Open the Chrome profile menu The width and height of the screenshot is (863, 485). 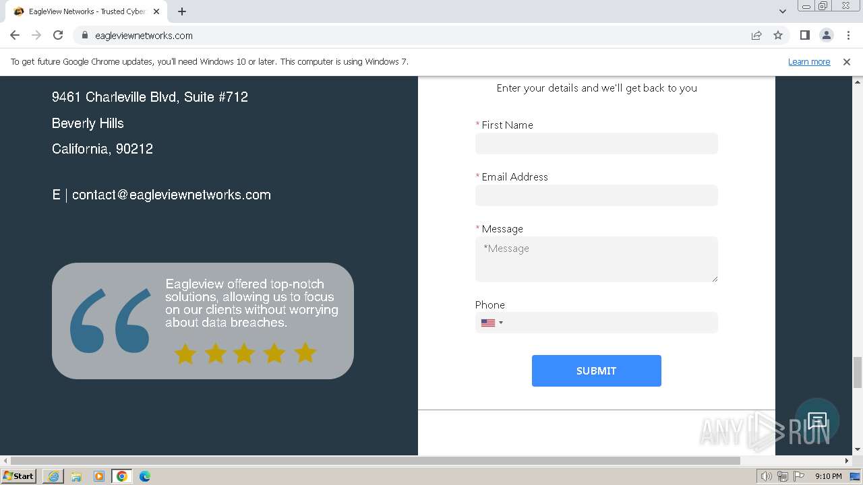coord(826,35)
